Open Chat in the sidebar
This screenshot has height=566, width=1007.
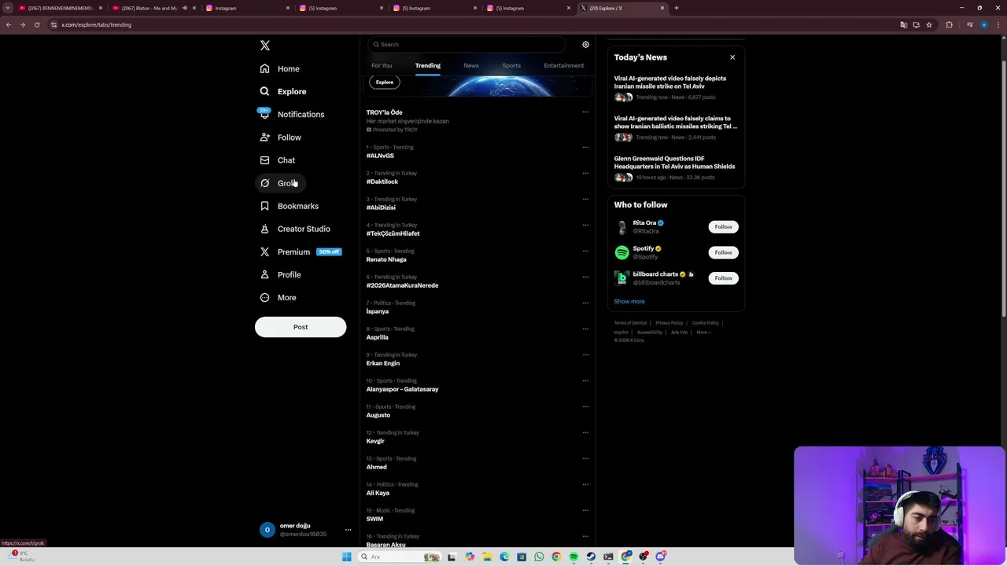click(x=278, y=160)
